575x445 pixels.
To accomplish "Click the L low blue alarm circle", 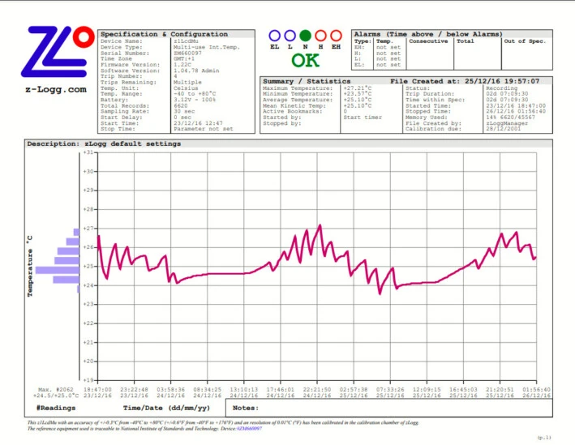I will [x=290, y=36].
